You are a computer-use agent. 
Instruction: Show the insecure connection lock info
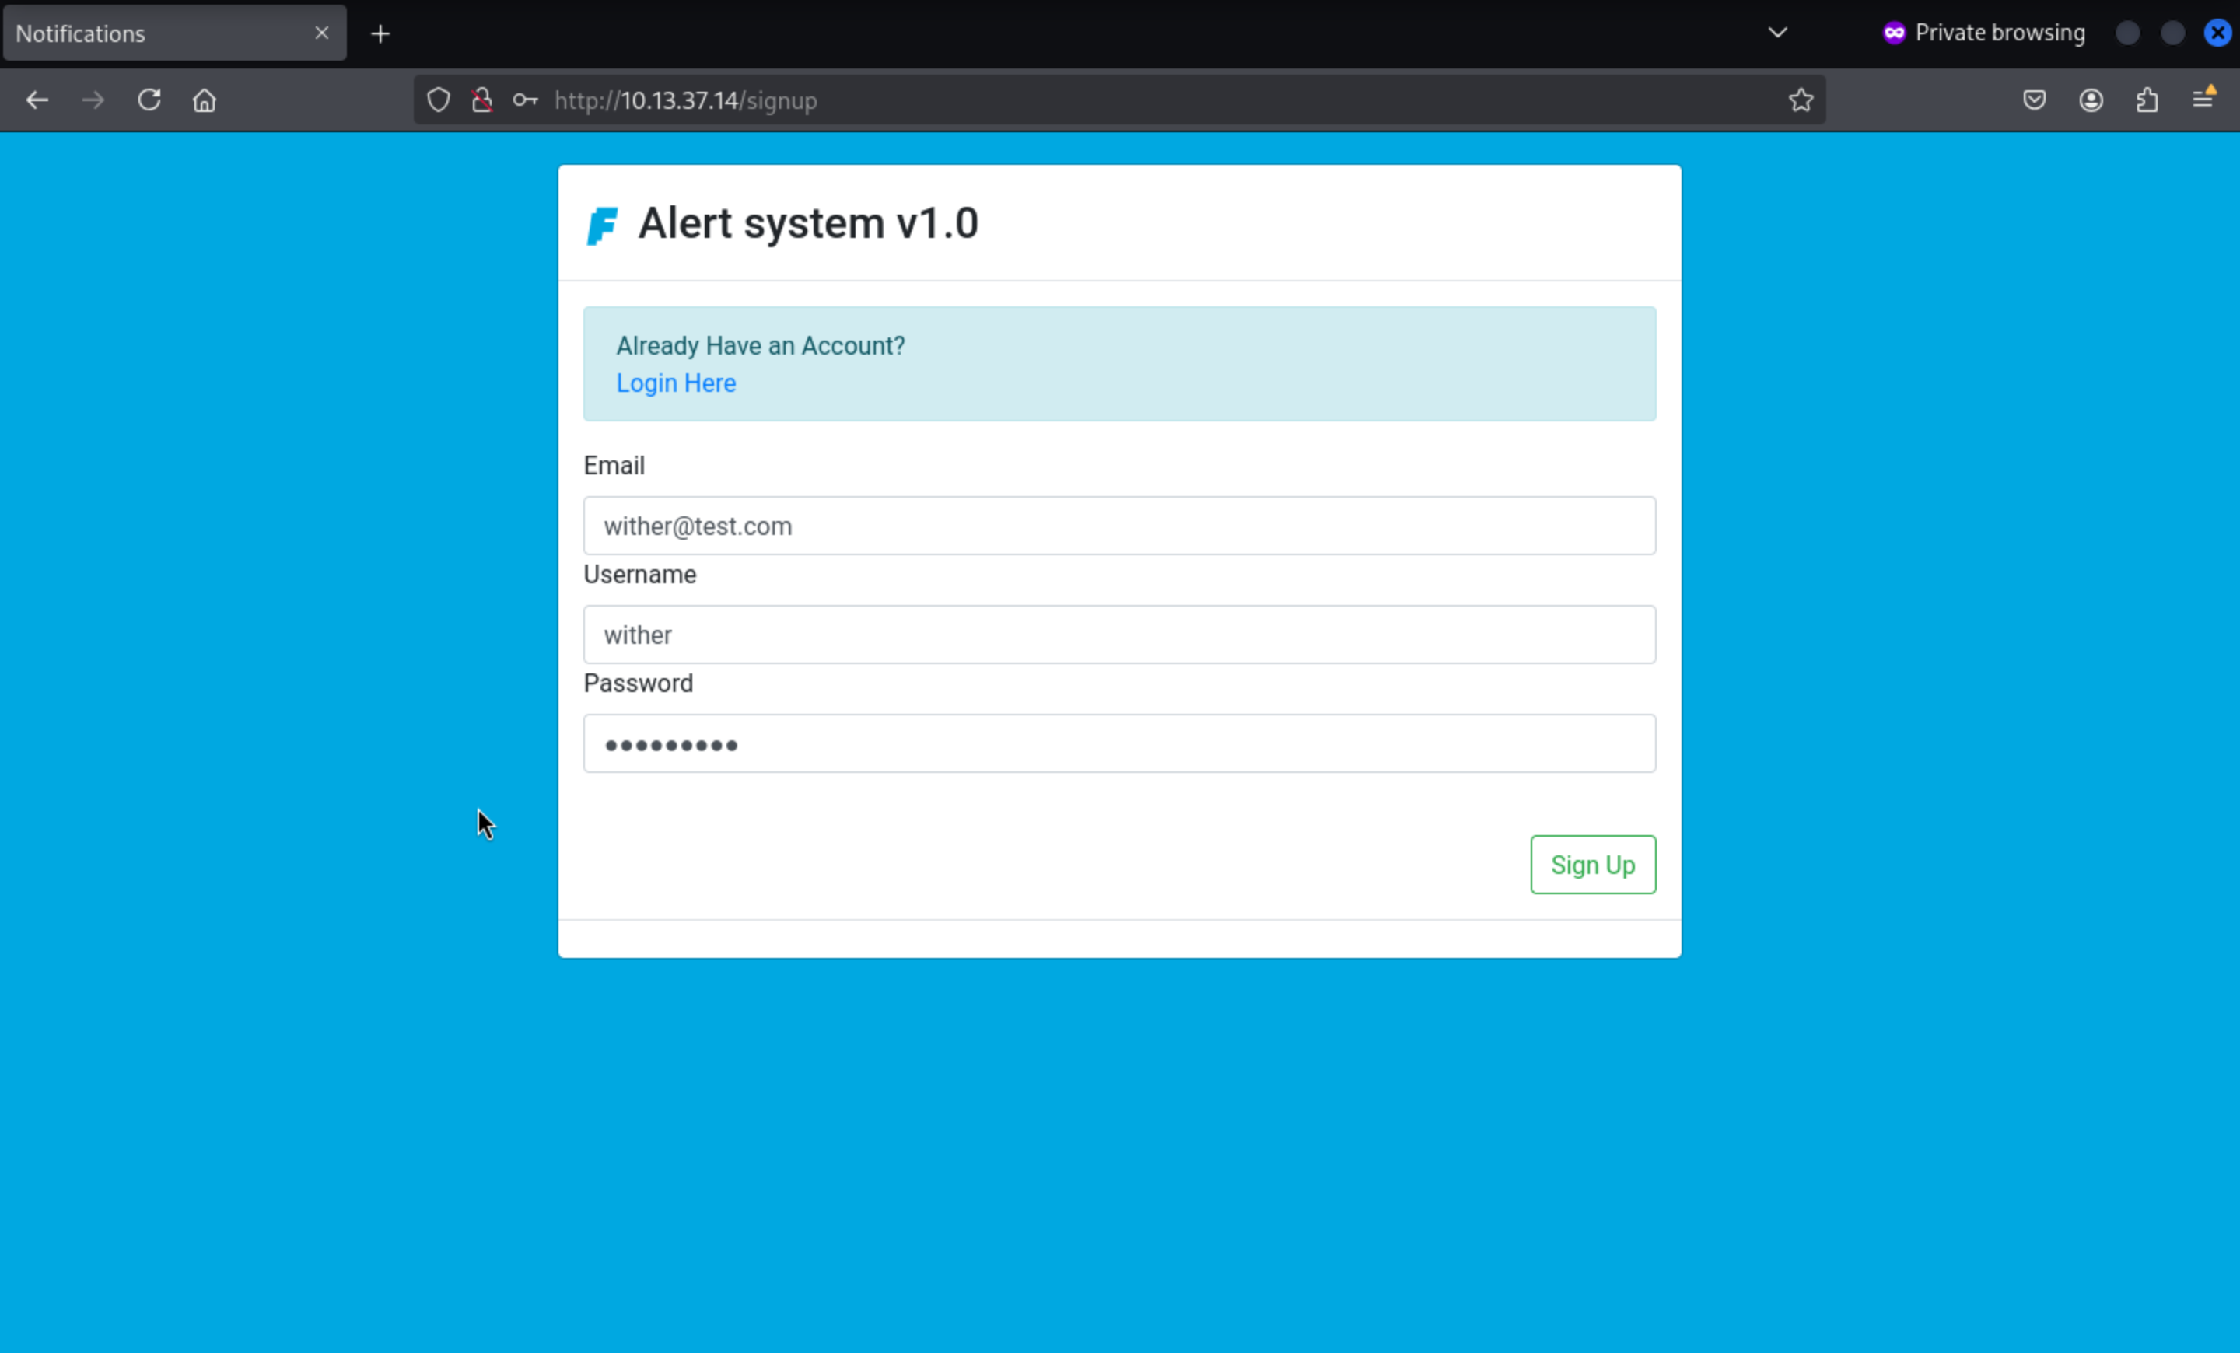(481, 100)
